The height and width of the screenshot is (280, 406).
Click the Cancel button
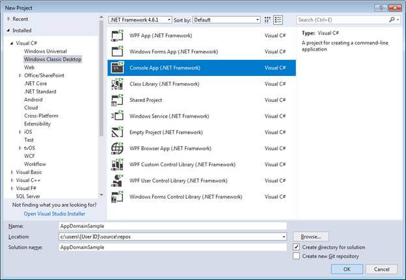click(381, 269)
